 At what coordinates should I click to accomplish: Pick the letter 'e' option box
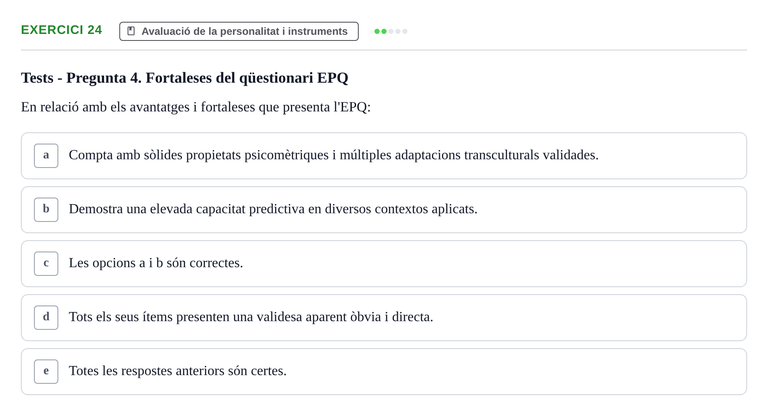[x=46, y=372]
